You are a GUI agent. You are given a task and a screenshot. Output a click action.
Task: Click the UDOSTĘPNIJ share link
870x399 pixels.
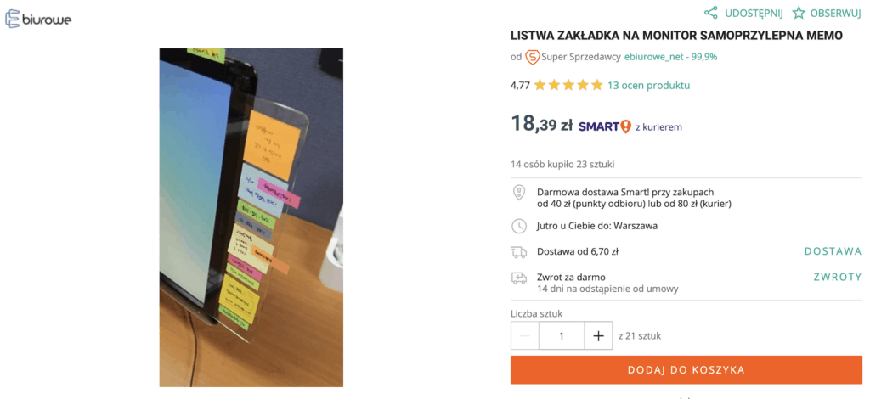754,13
